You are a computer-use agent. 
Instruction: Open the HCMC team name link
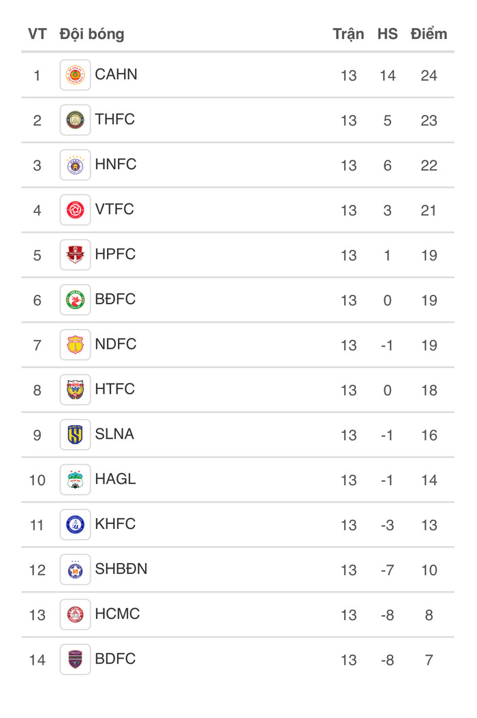(x=117, y=614)
